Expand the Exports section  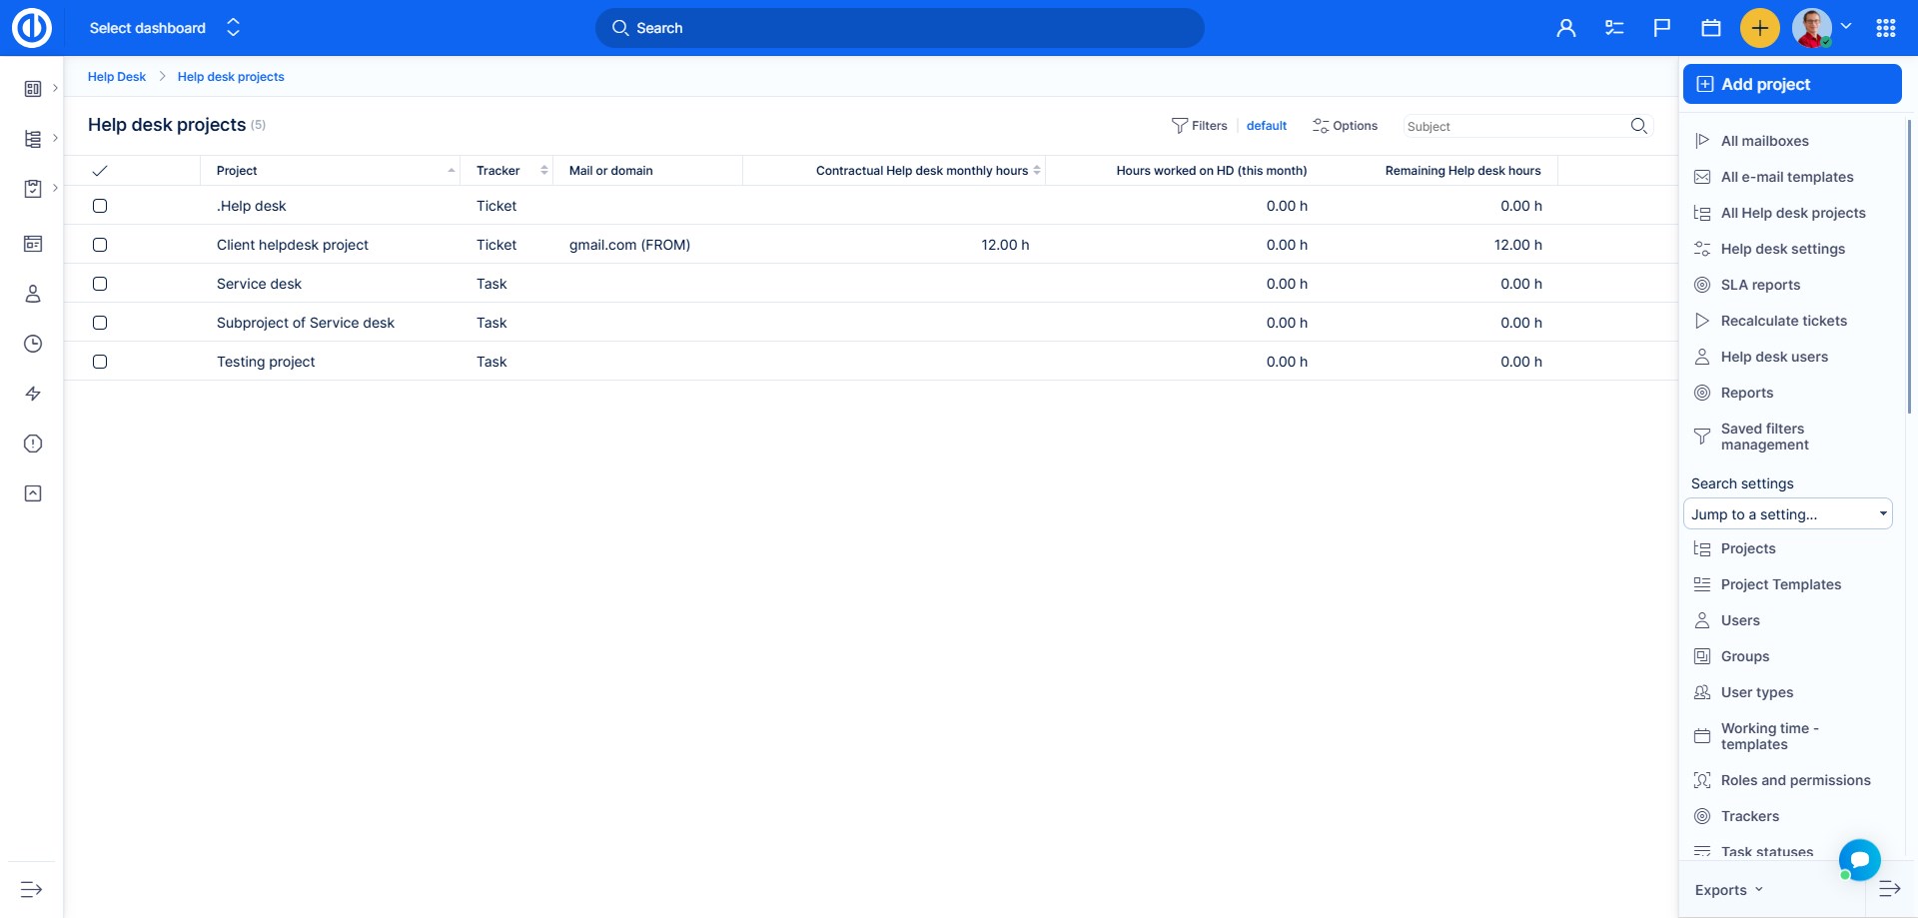pyautogui.click(x=1729, y=890)
